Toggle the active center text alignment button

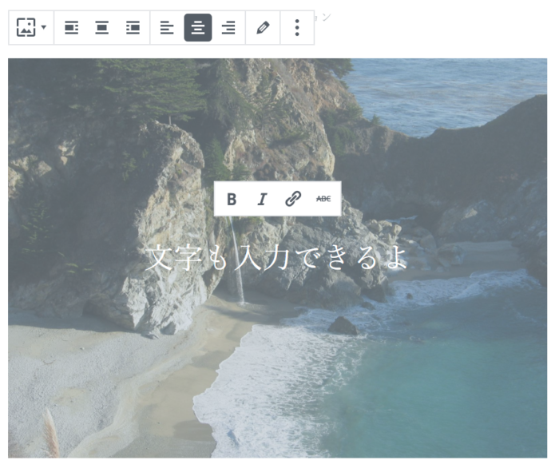197,28
